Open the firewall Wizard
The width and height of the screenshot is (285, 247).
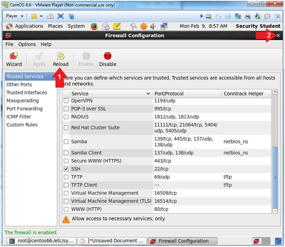pyautogui.click(x=14, y=59)
